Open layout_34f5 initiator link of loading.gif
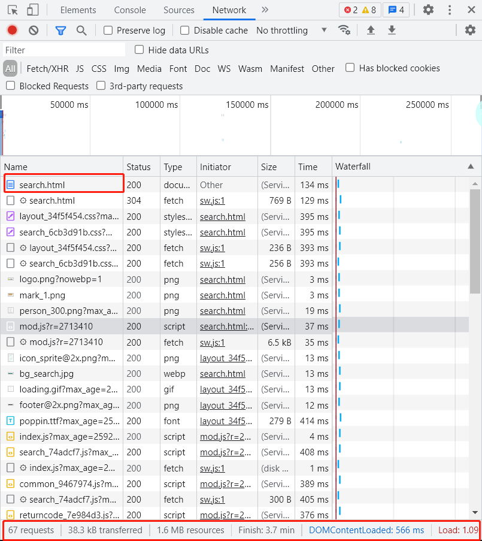 coord(226,389)
